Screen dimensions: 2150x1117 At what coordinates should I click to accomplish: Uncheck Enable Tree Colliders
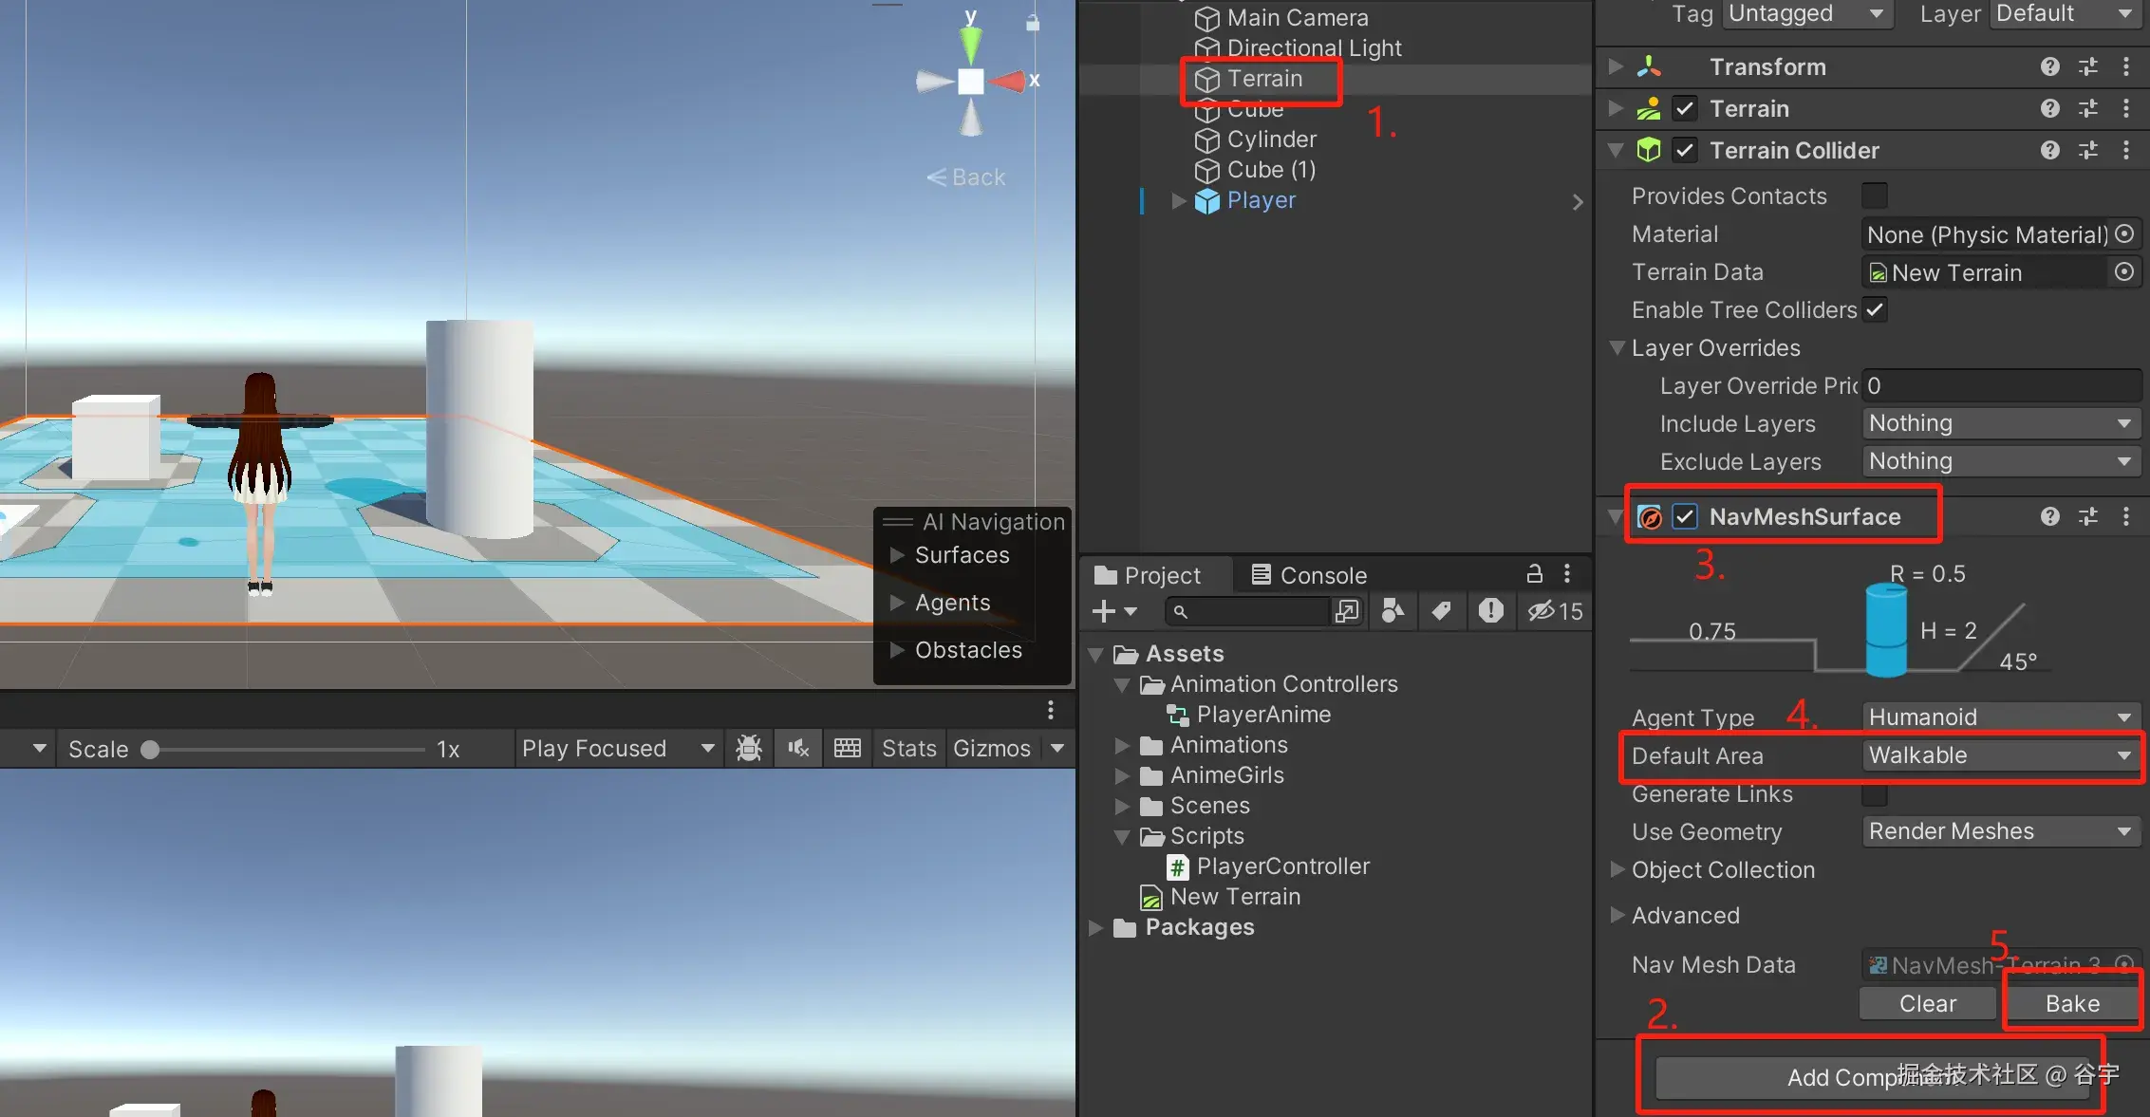pos(1875,309)
